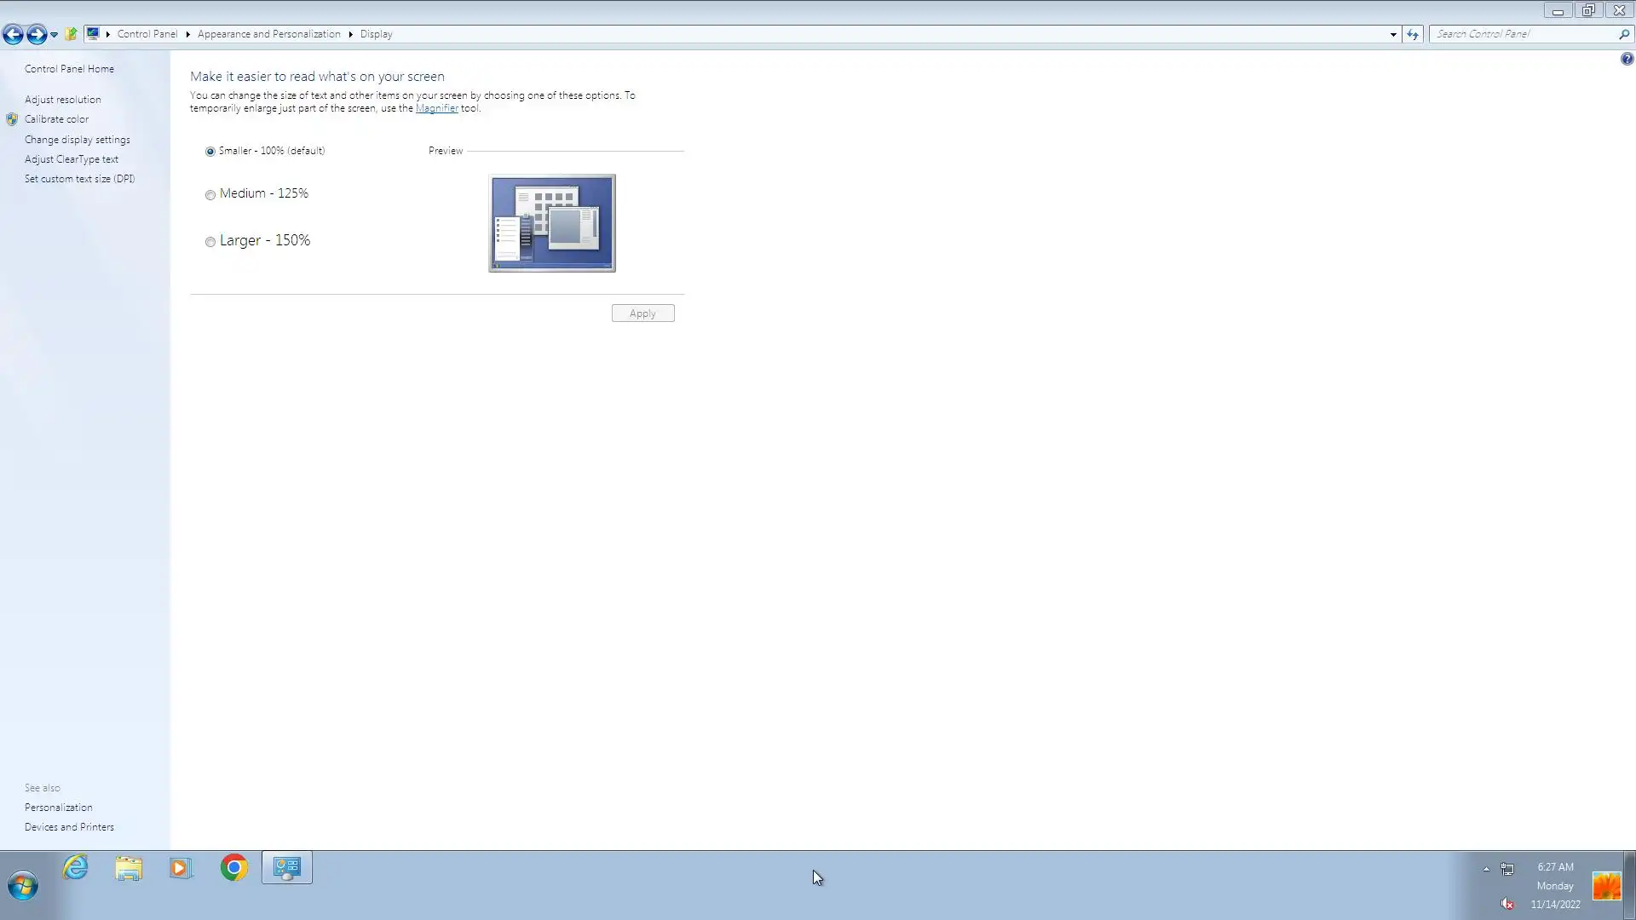
Task: Open the Magnifier tool link
Action: pos(436,108)
